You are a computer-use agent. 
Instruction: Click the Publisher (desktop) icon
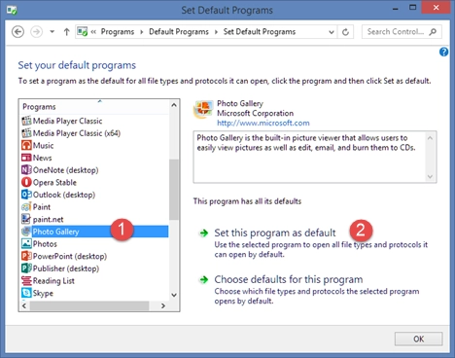pyautogui.click(x=26, y=268)
